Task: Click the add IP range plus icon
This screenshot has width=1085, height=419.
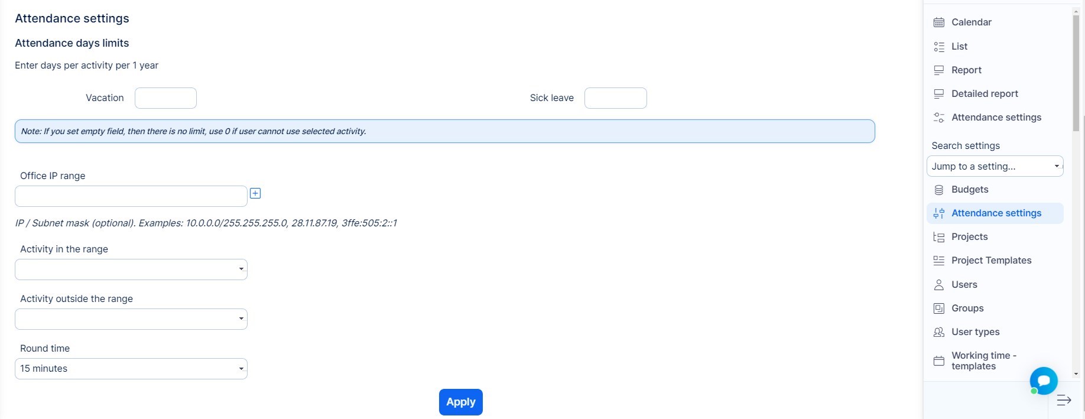Action: 255,193
